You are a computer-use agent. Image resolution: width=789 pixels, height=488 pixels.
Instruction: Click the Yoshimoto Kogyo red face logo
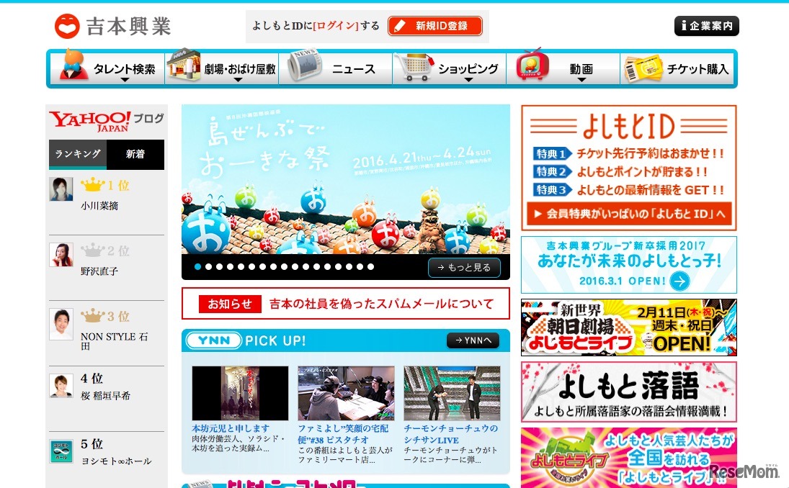[x=68, y=25]
